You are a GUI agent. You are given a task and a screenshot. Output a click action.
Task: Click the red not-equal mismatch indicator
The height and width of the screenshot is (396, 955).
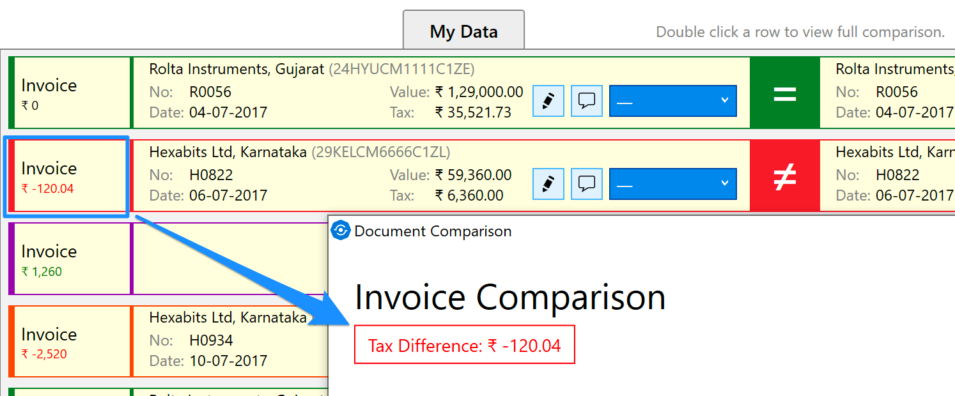784,176
